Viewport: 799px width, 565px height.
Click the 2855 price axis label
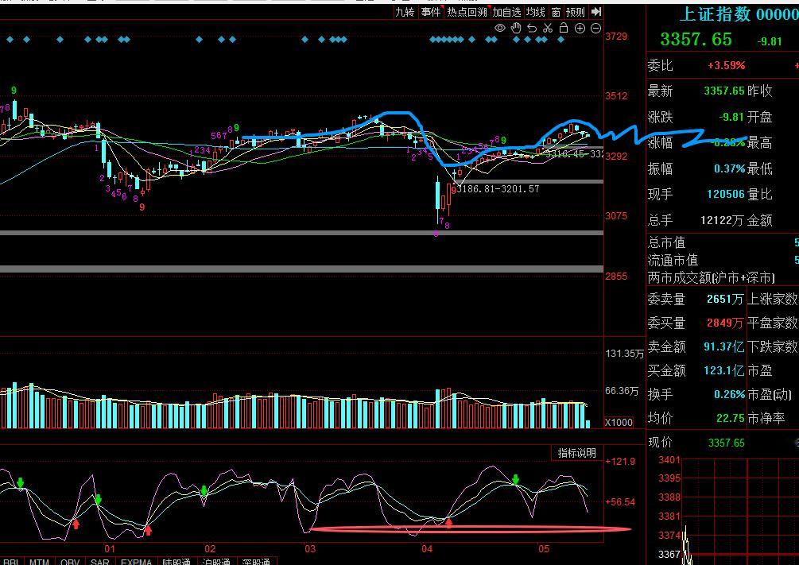[x=616, y=276]
